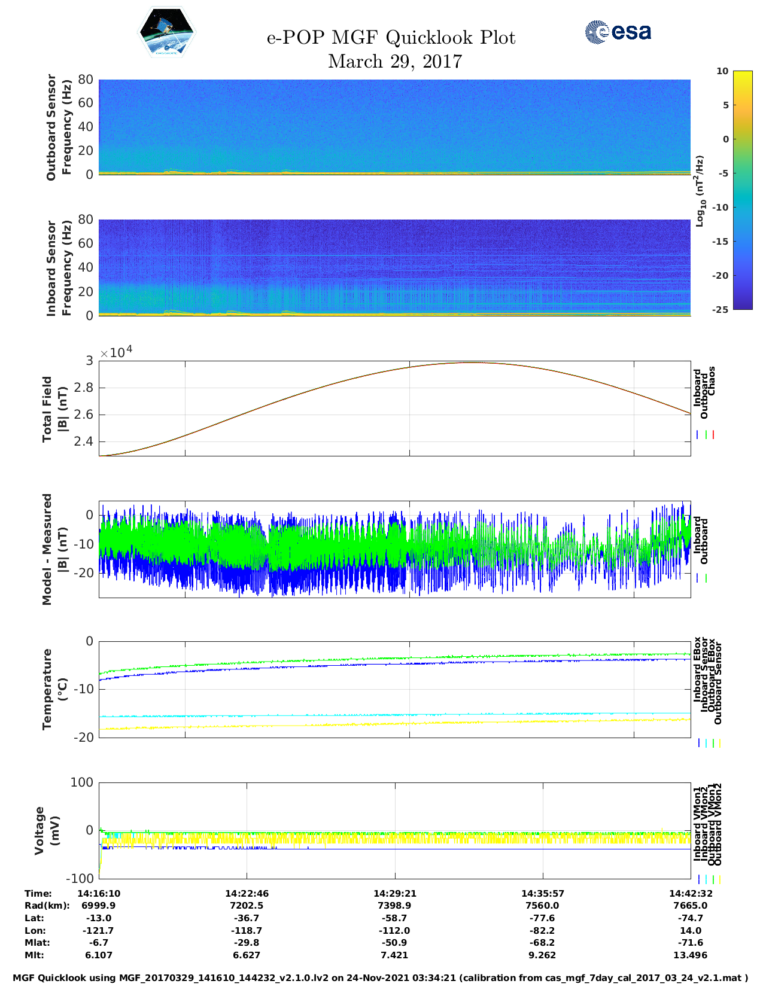The width and height of the screenshot is (763, 987).
Task: Click the blue Inboard marker in Total Field legend
Action: [698, 435]
